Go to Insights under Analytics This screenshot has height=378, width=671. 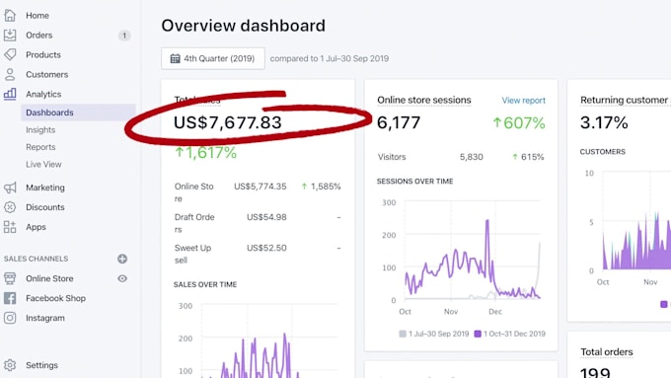(40, 129)
